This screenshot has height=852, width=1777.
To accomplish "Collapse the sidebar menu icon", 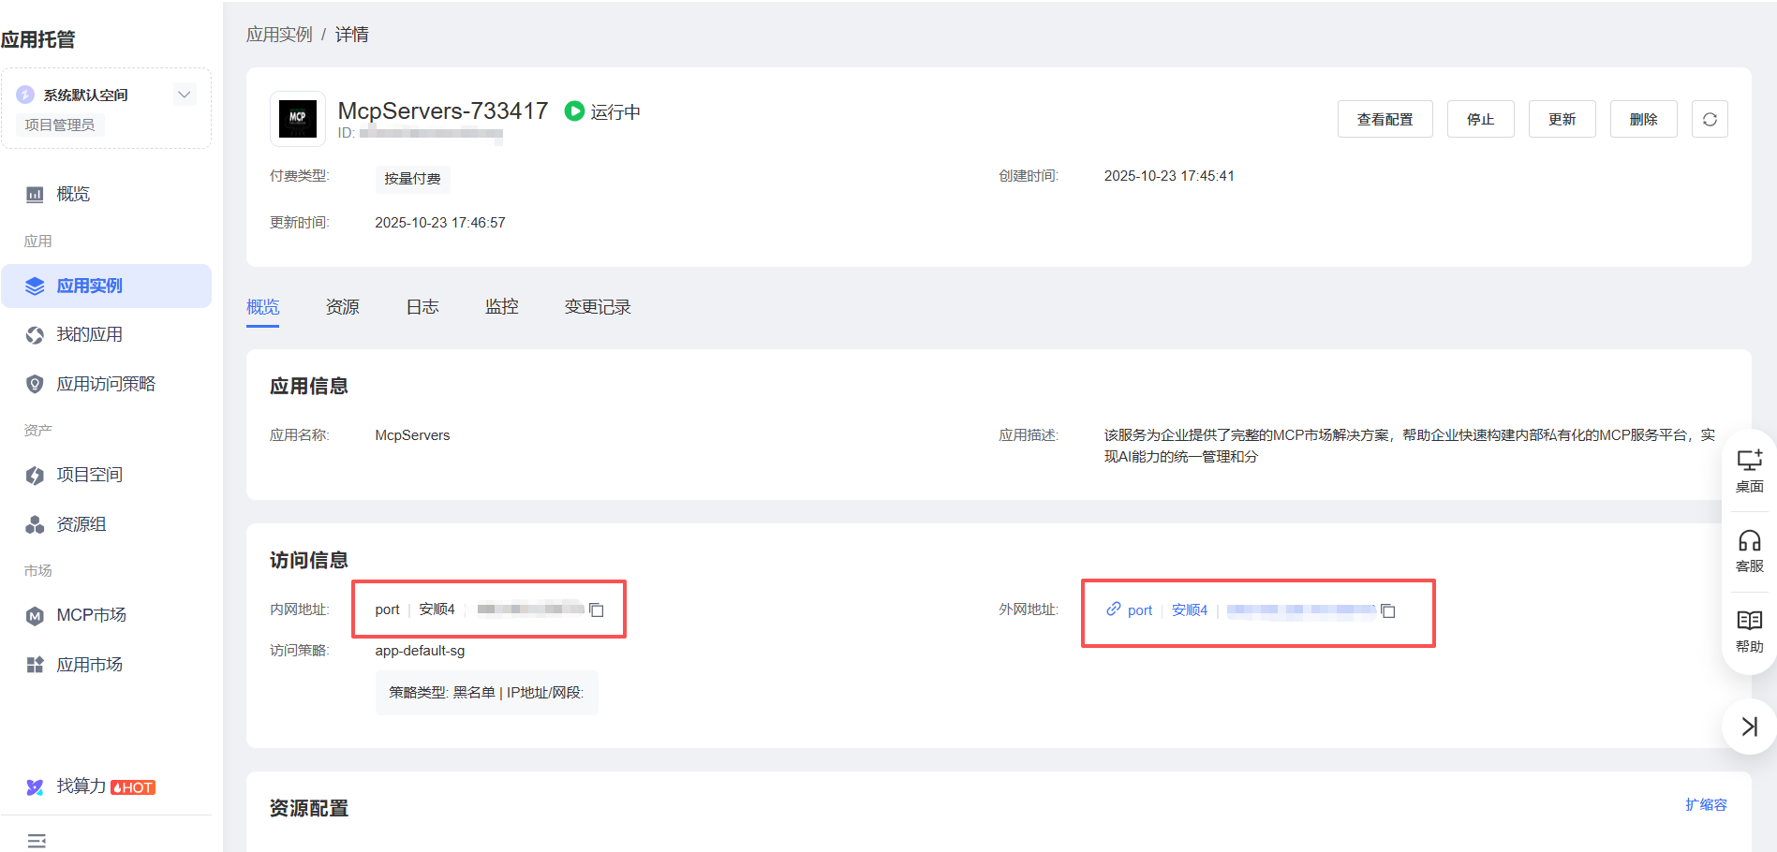I will click(37, 840).
